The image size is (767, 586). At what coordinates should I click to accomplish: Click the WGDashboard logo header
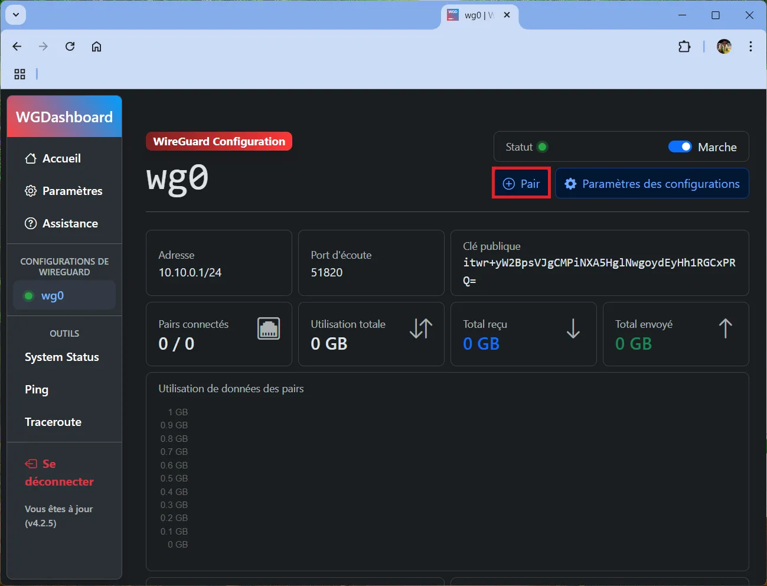[x=64, y=116]
